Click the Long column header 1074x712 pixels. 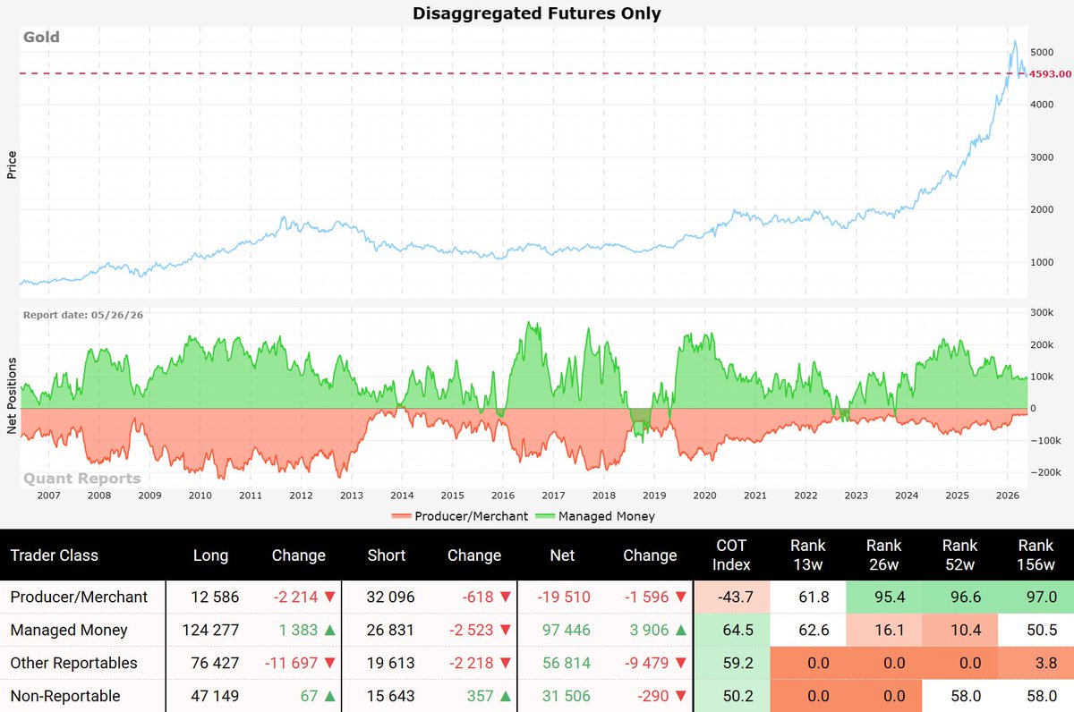point(210,555)
